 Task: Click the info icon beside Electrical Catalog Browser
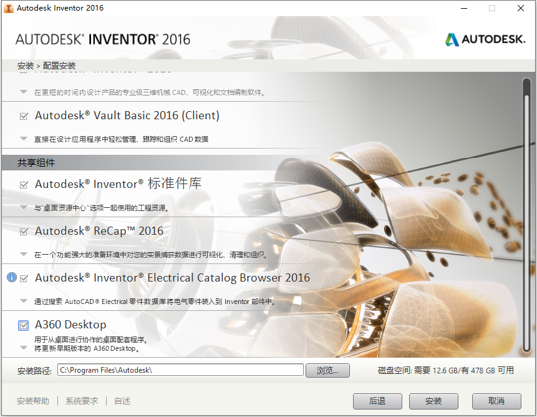click(x=12, y=277)
